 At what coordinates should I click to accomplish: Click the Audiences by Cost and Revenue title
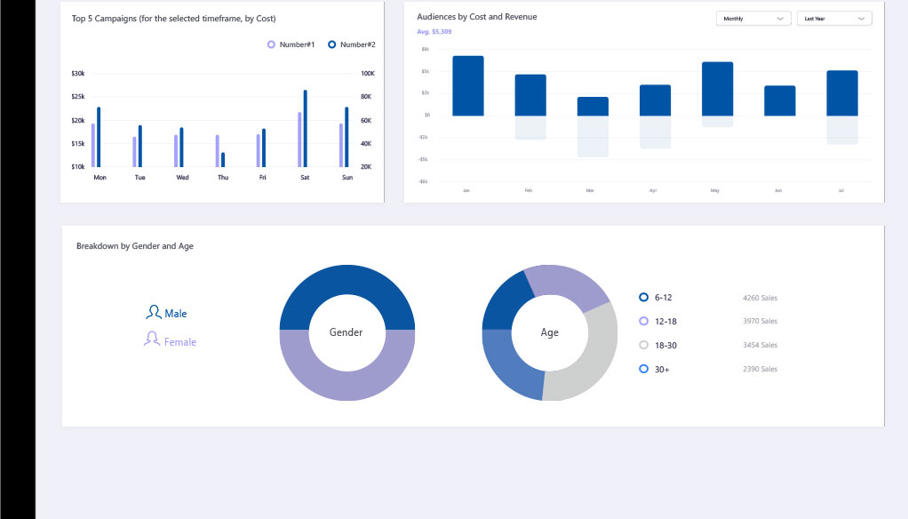pyautogui.click(x=476, y=17)
